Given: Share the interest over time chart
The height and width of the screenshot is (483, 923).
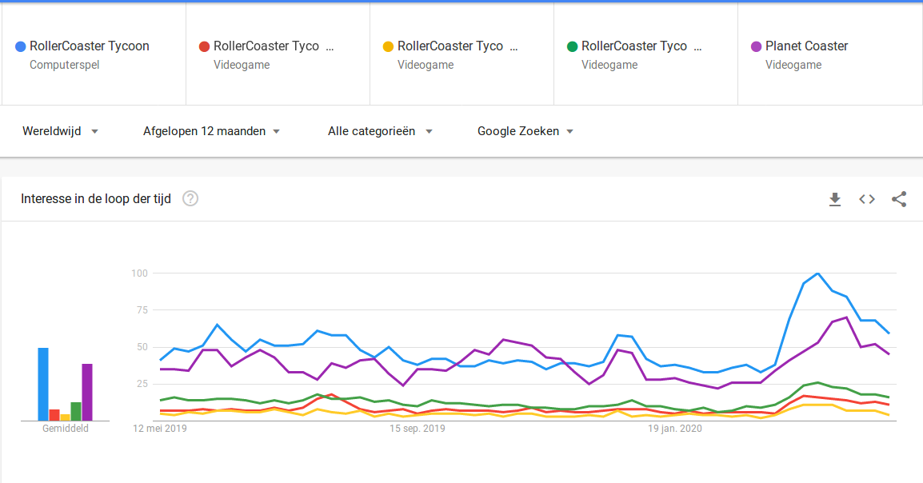Looking at the screenshot, I should pos(899,199).
